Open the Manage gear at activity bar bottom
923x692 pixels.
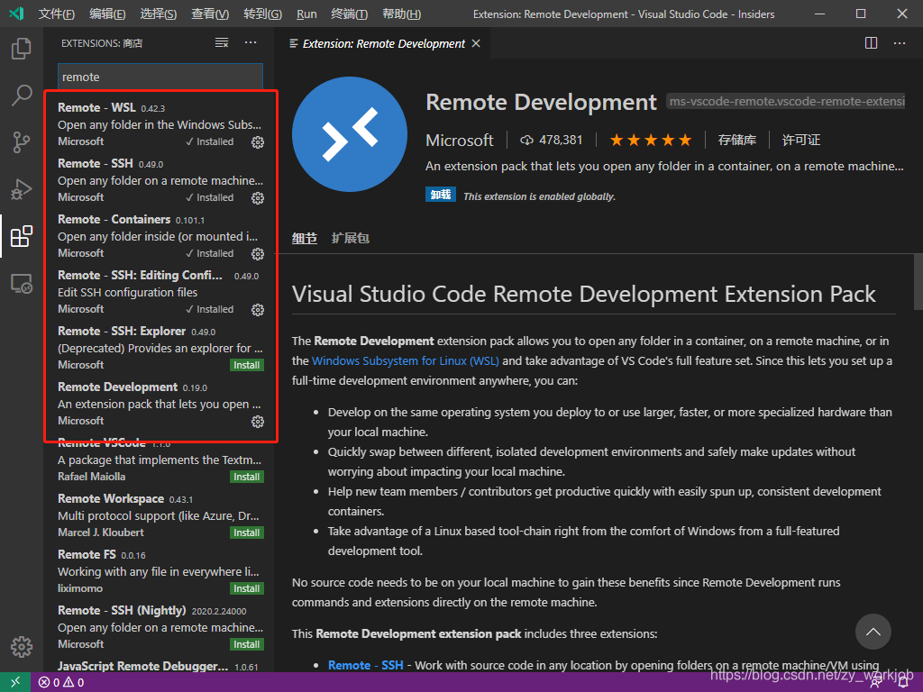(22, 646)
